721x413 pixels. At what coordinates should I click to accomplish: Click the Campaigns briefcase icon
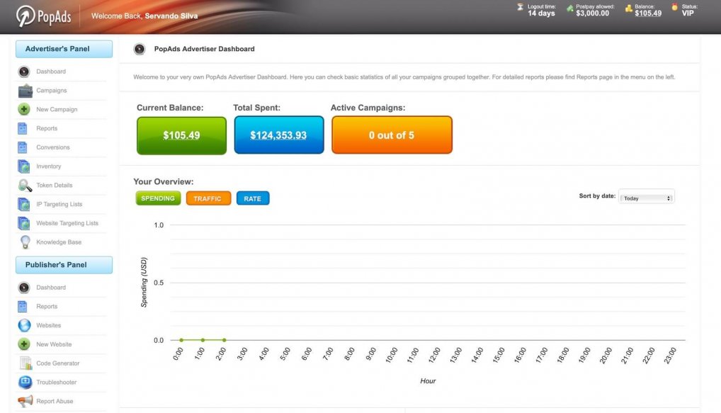pyautogui.click(x=25, y=91)
